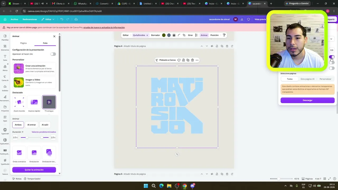Redo the last action
The height and width of the screenshot is (190, 338).
68,19
